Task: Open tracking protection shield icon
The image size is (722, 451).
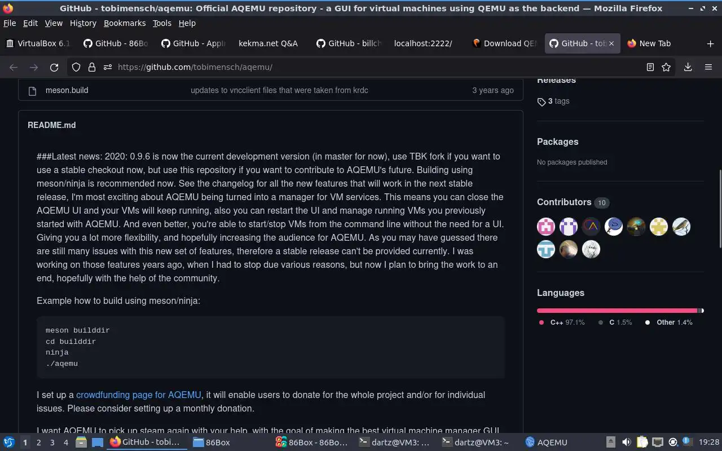Action: (x=76, y=67)
